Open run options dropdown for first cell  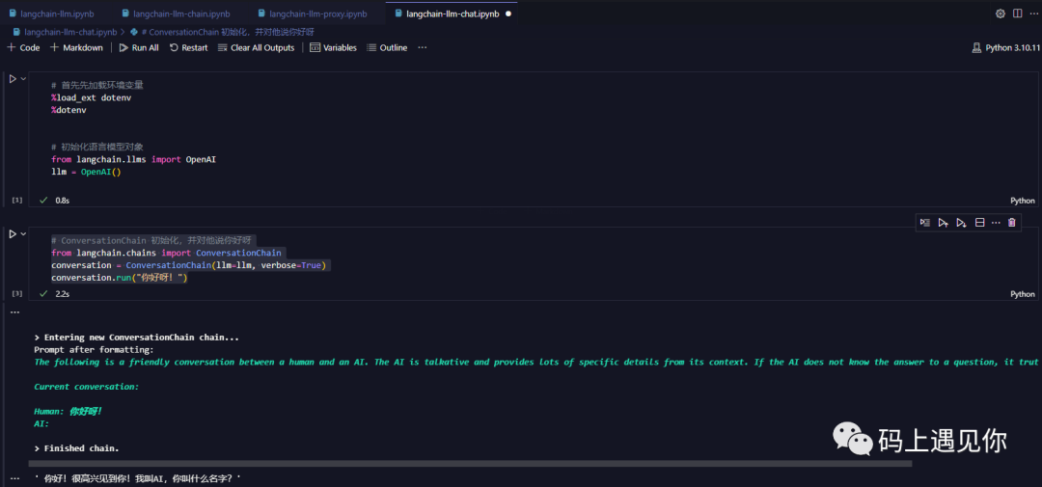pos(23,79)
